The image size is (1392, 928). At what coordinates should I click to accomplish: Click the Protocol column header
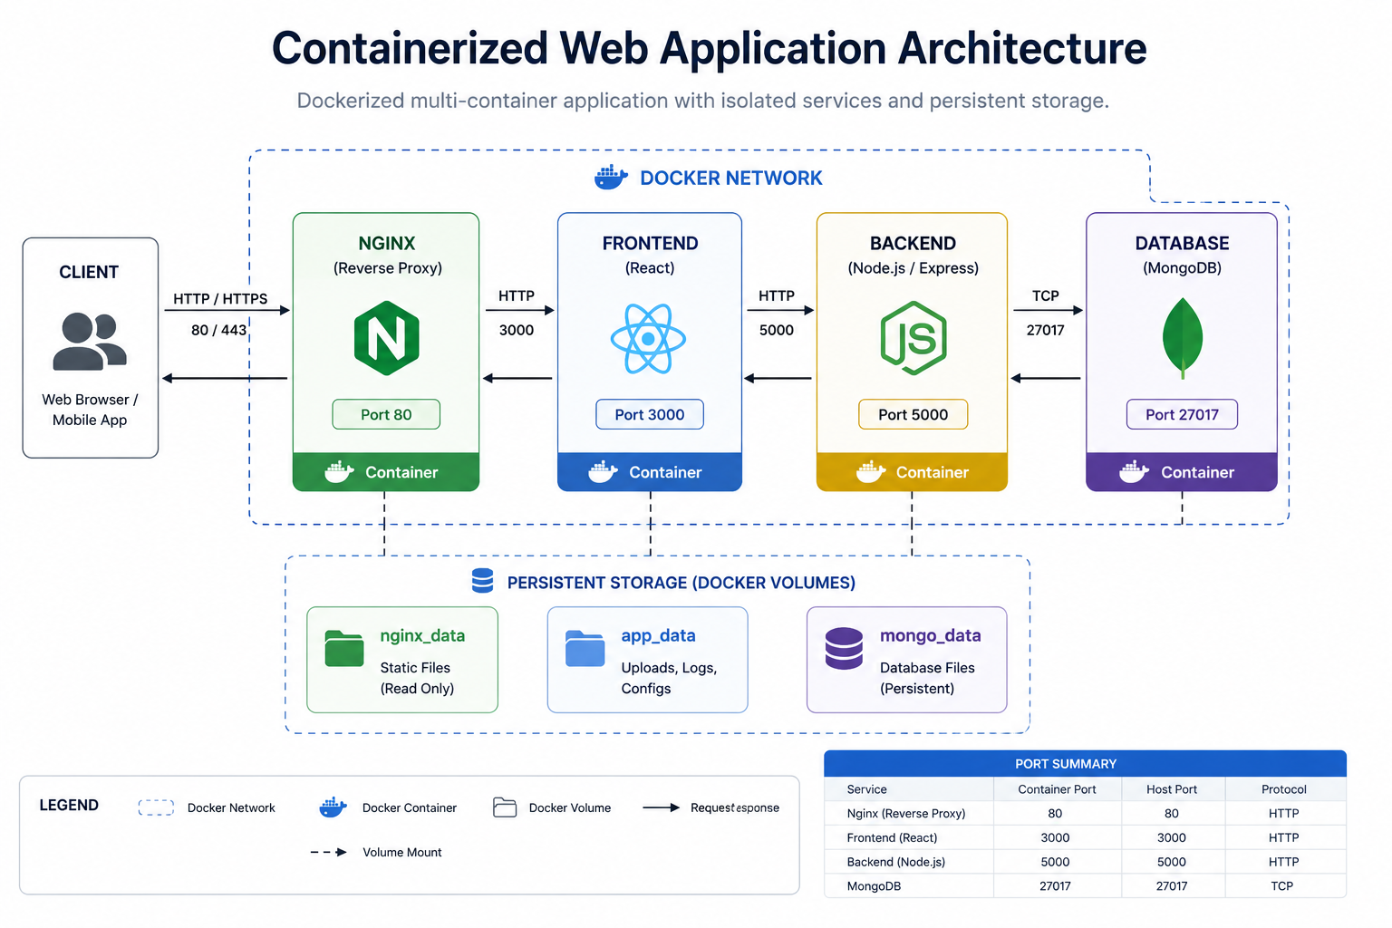pyautogui.click(x=1284, y=789)
